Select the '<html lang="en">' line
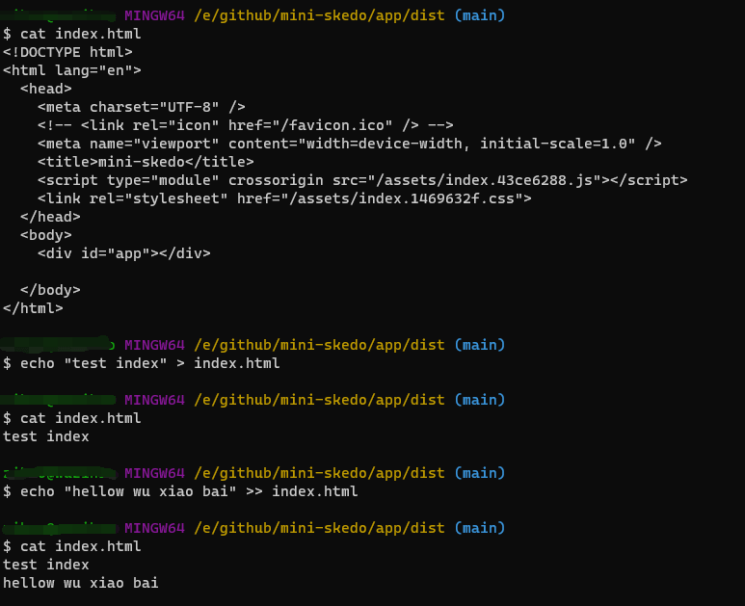 tap(72, 70)
